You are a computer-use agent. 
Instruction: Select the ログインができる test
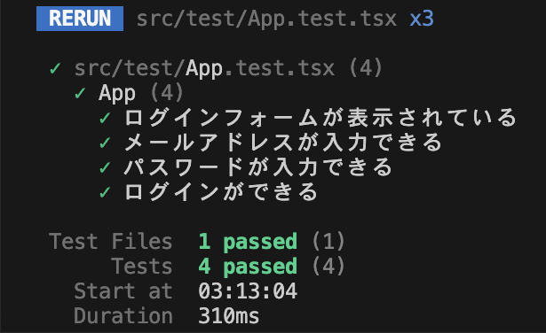221,192
